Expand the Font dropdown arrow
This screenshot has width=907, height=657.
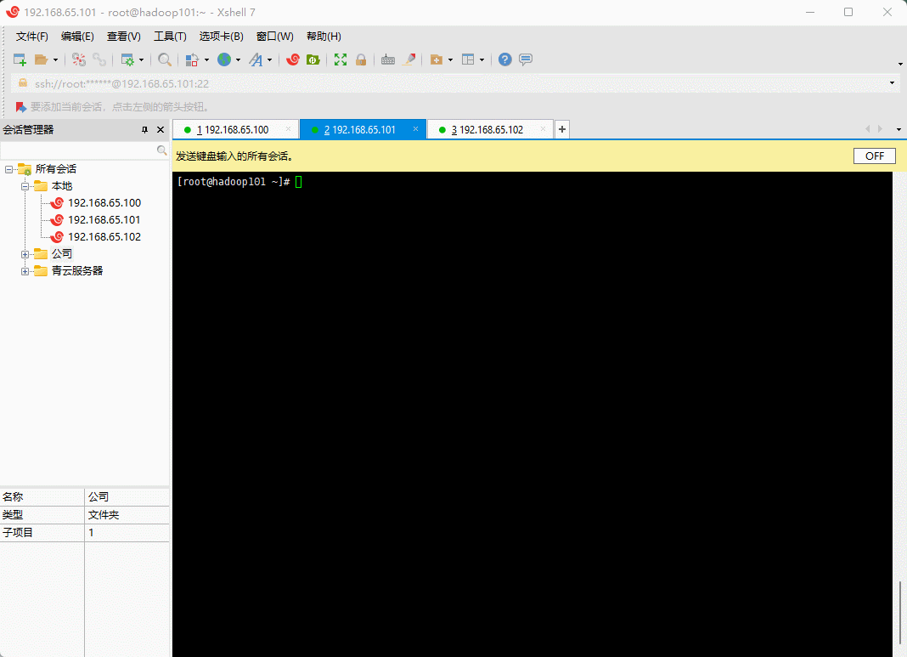click(x=269, y=59)
